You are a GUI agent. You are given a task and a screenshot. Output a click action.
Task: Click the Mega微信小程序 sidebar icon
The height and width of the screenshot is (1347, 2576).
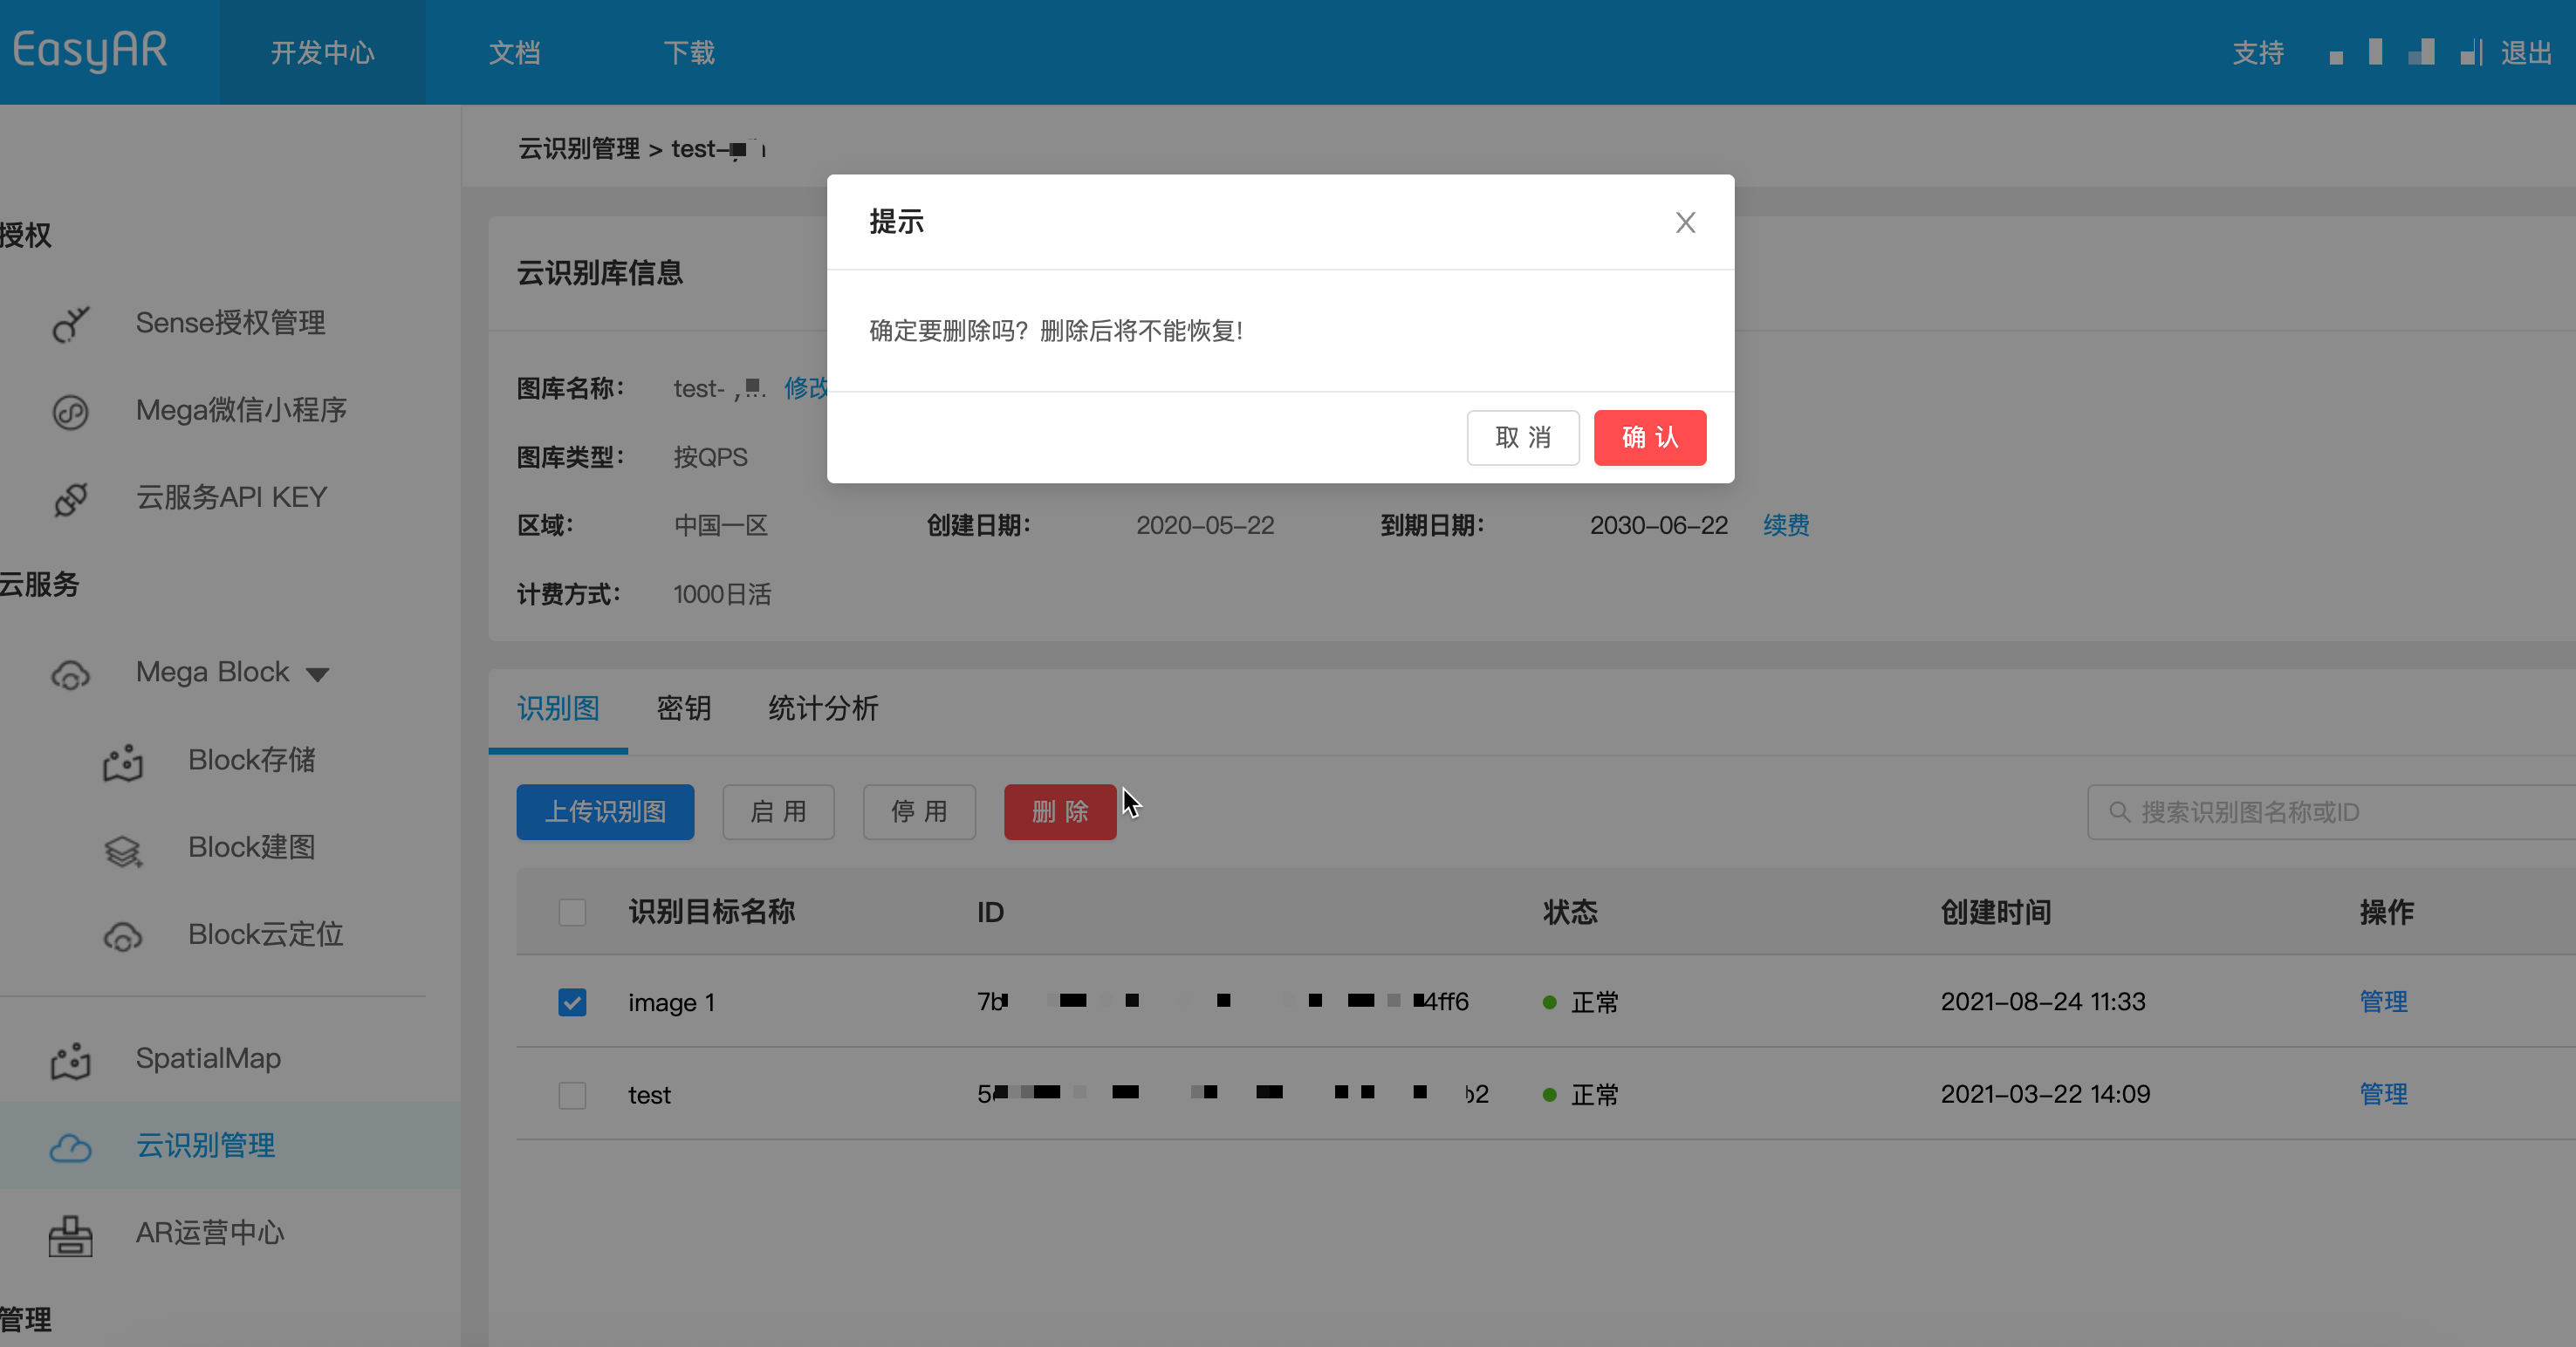70,411
